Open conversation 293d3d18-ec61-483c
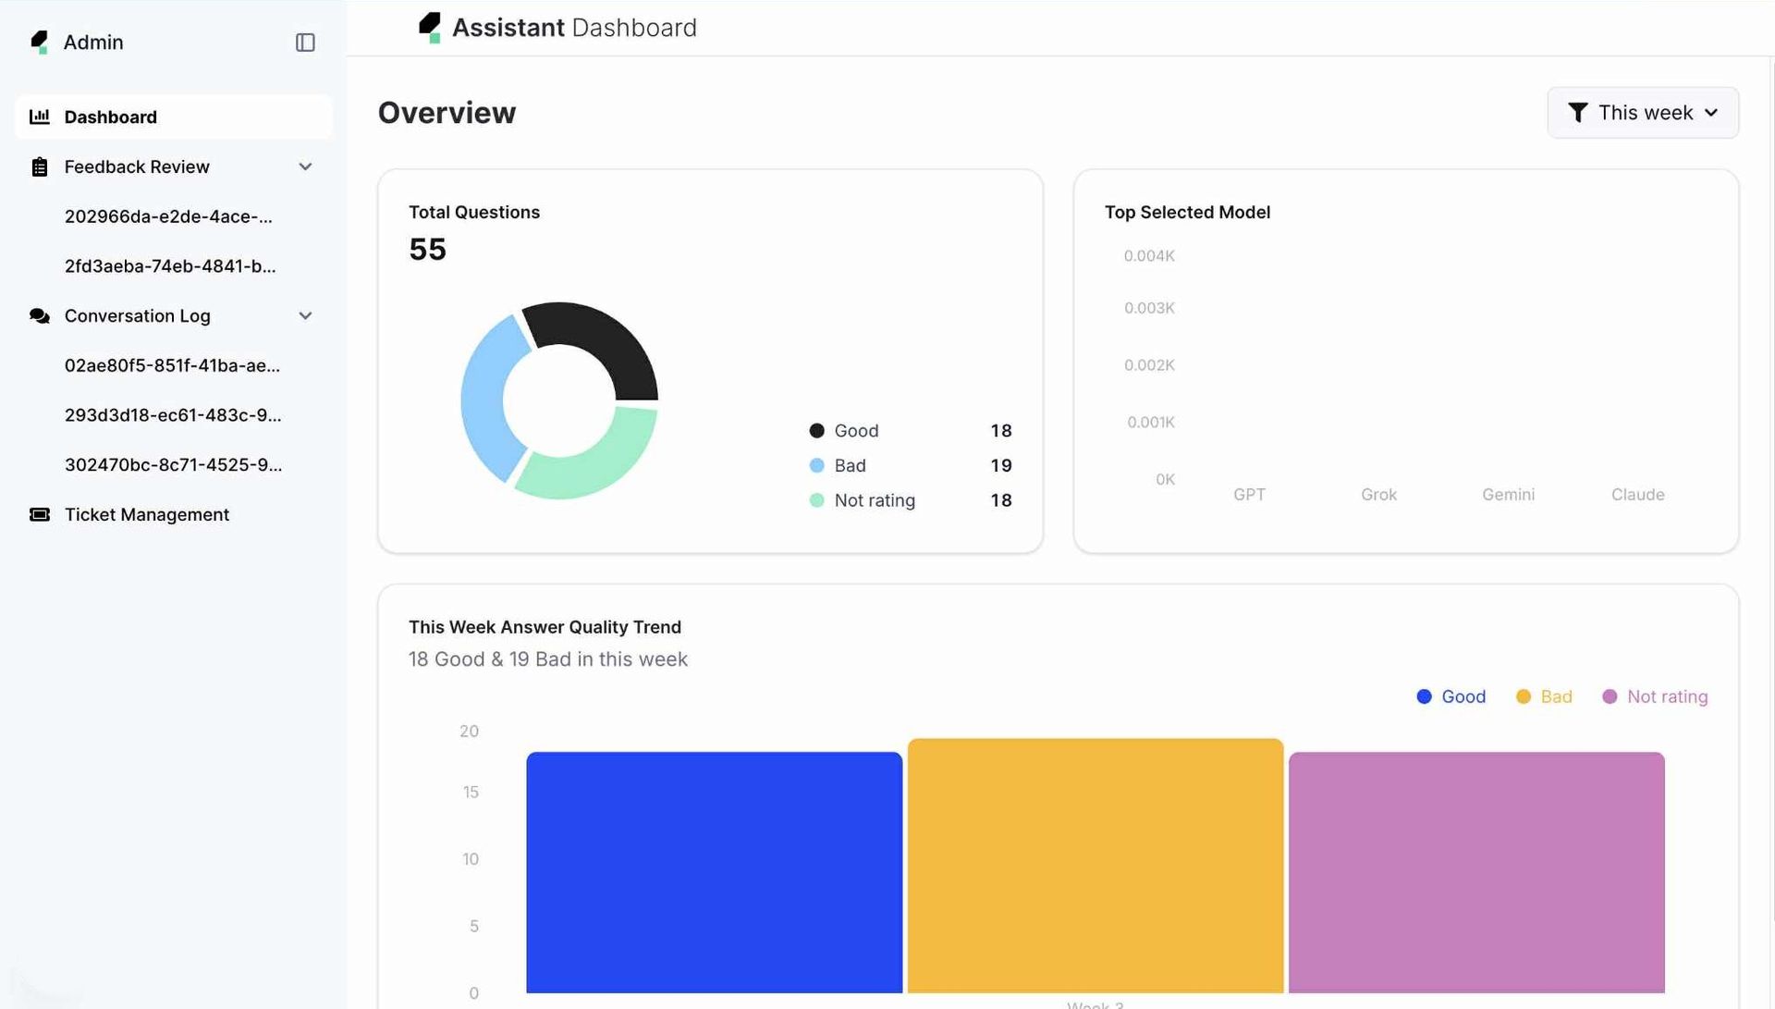1775x1009 pixels. click(x=173, y=415)
